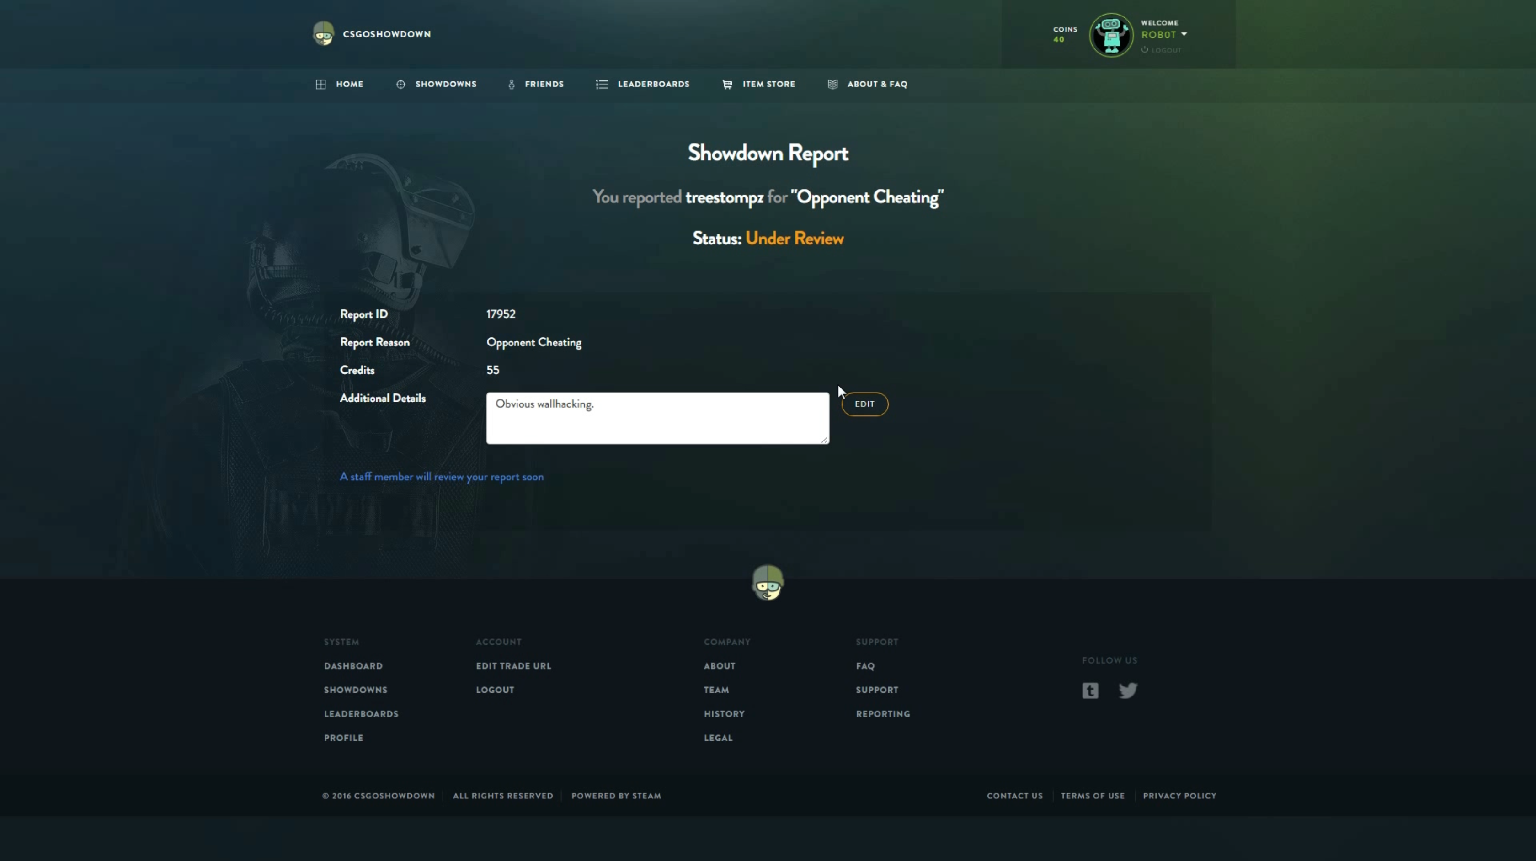
Task: Click the treestompz username in report heading
Action: tap(724, 197)
